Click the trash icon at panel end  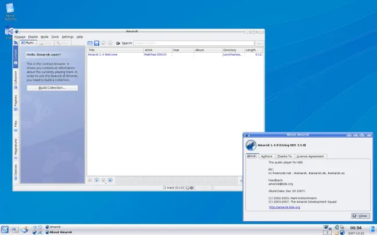click(x=372, y=229)
